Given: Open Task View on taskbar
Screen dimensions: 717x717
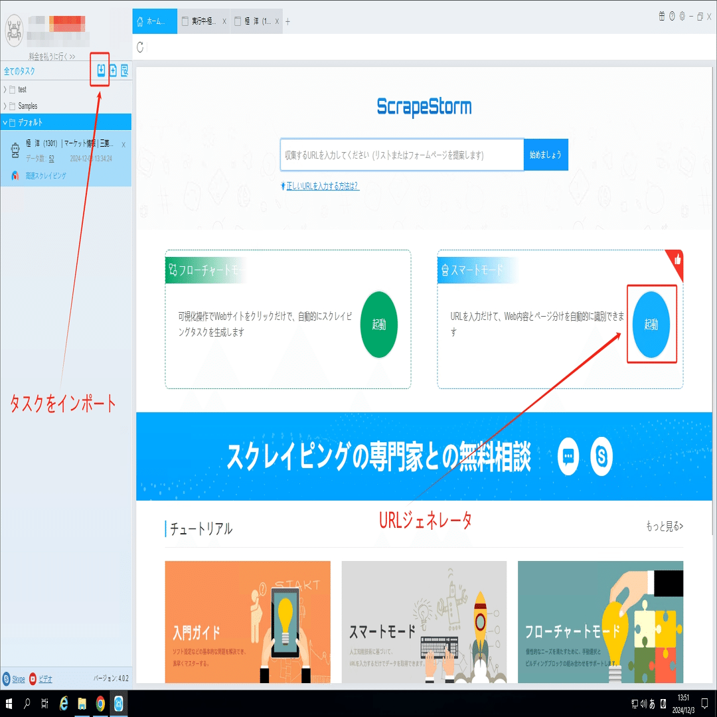Looking at the screenshot, I should coord(45,703).
